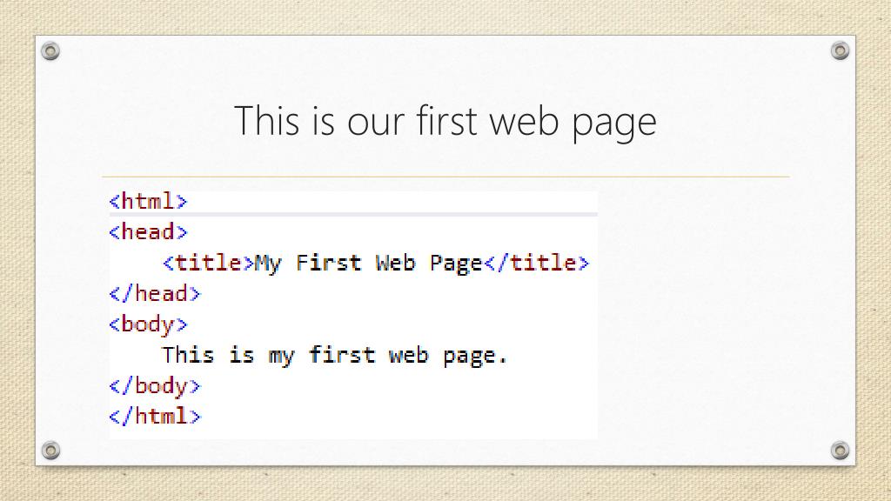Click the horizontal divider line under the title
The image size is (891, 501).
445,177
